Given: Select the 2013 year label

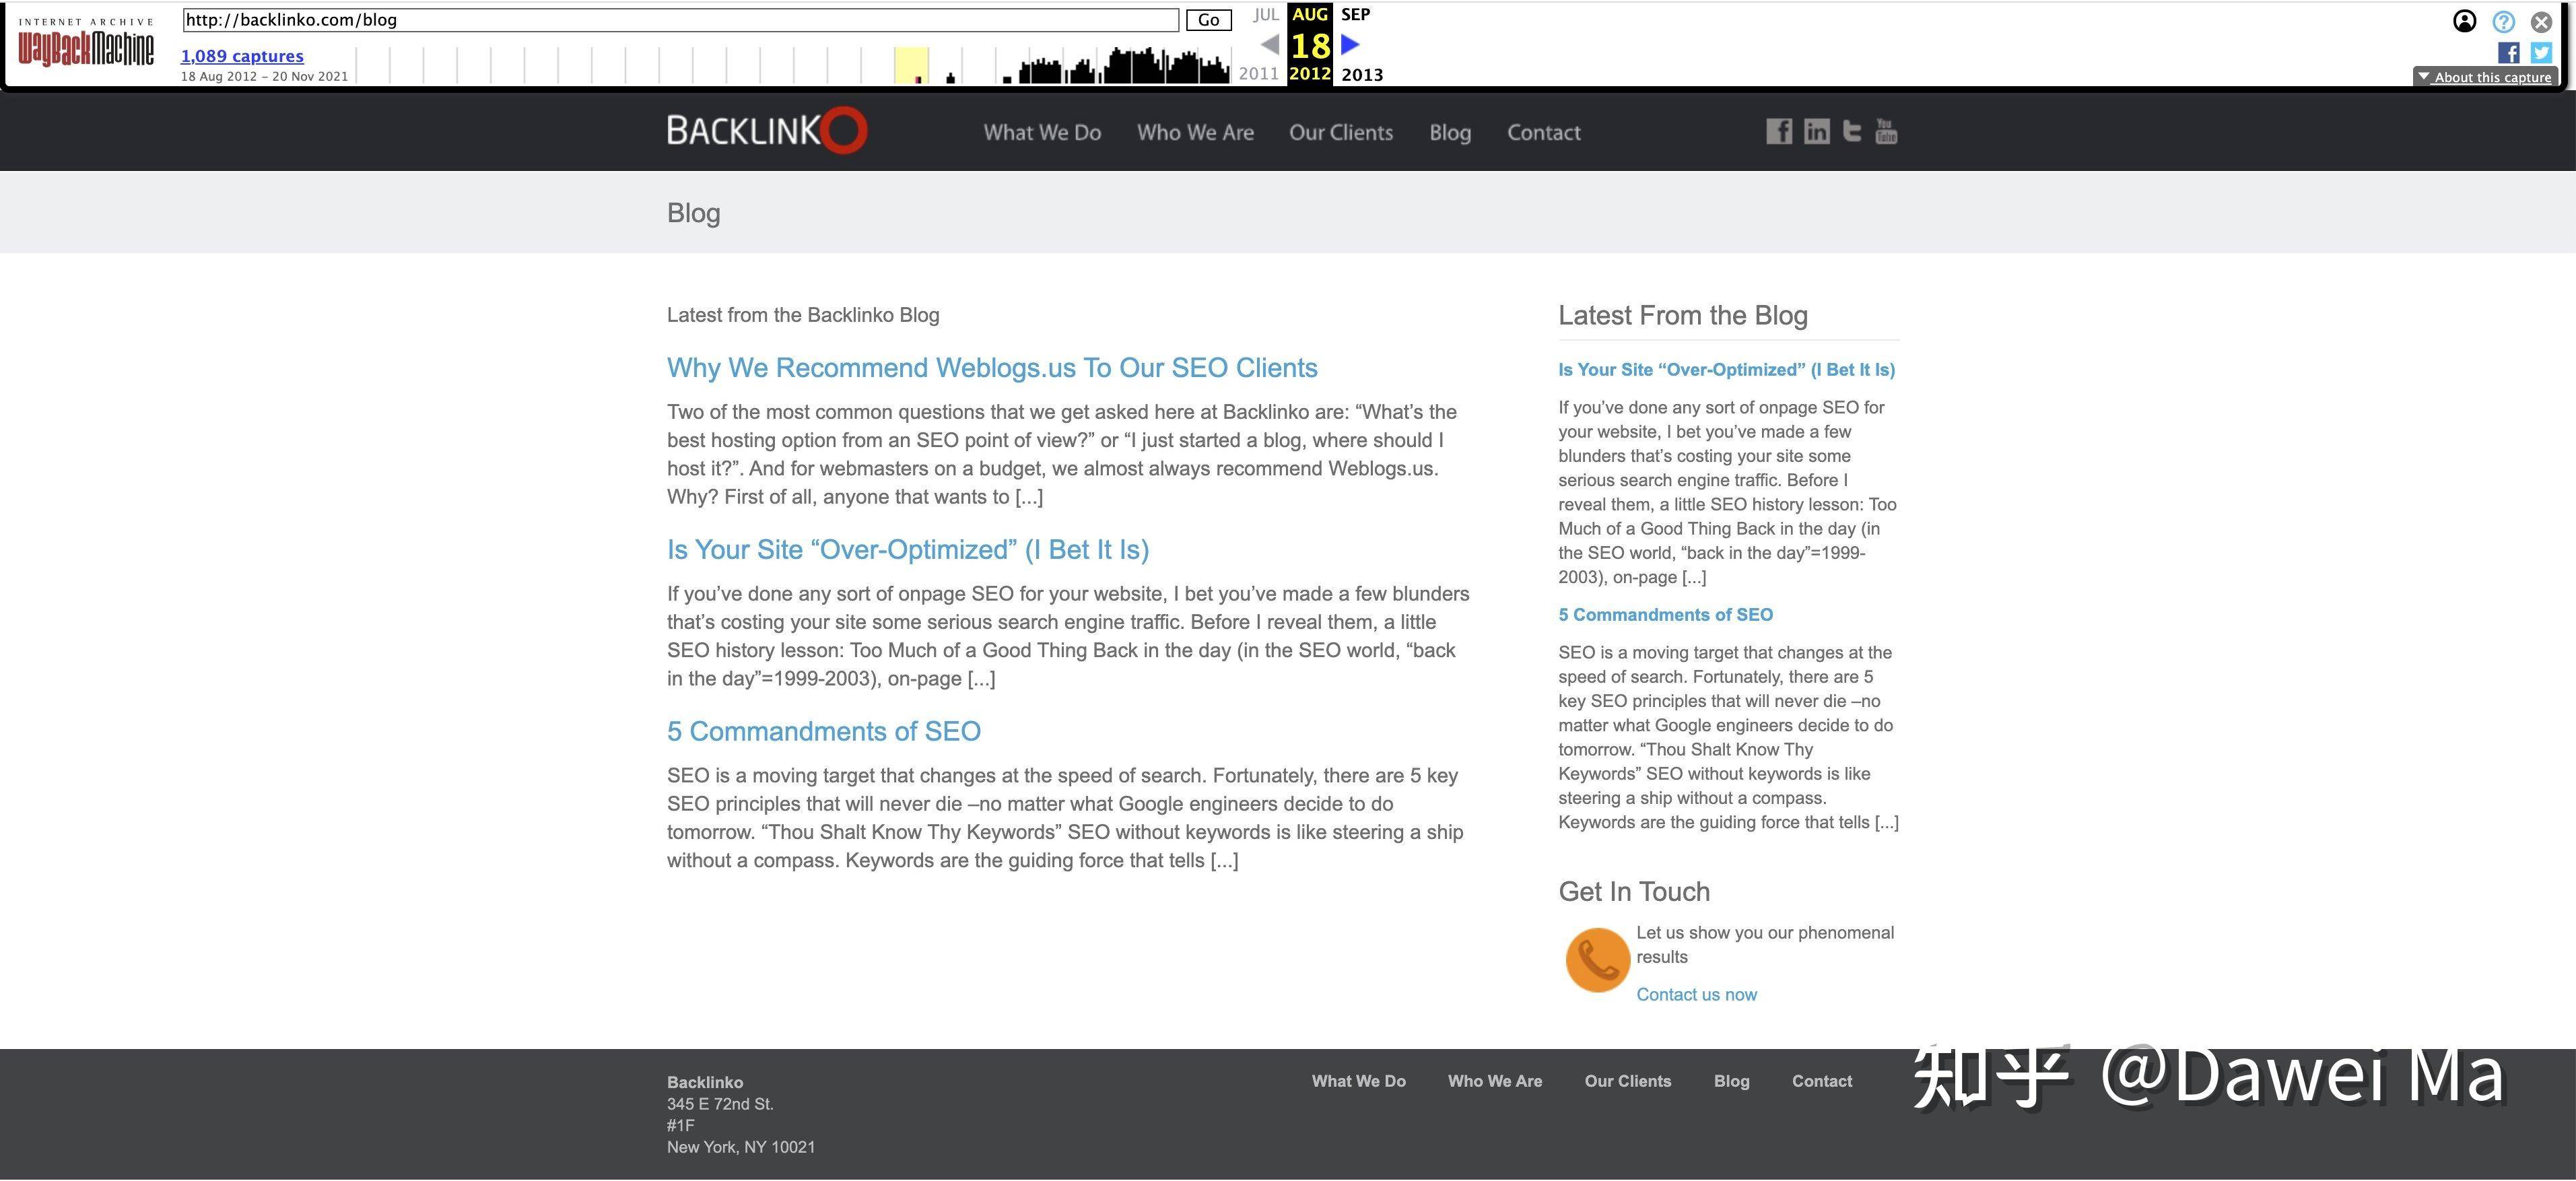Looking at the screenshot, I should click(x=1362, y=74).
